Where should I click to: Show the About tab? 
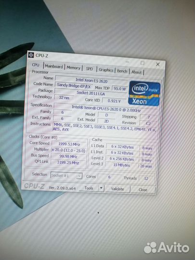[x=136, y=72]
